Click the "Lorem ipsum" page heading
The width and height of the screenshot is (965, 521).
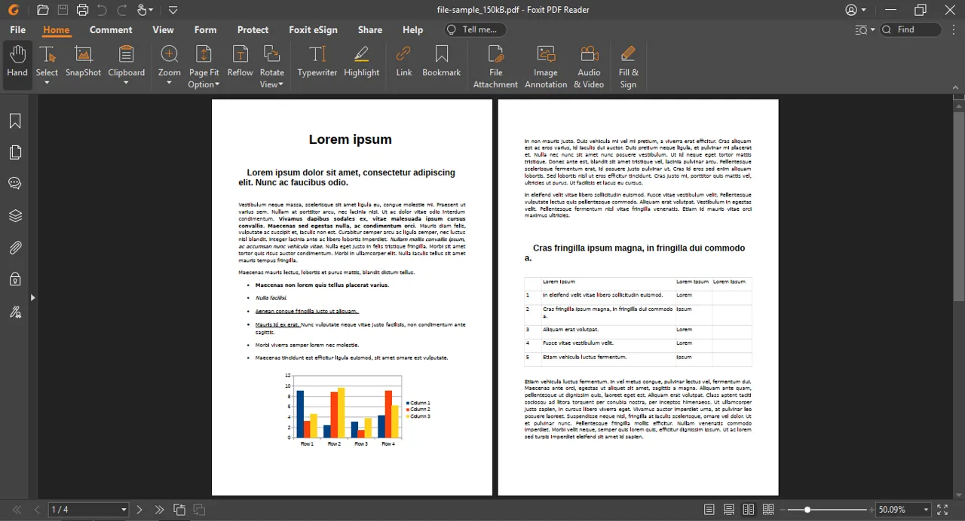point(351,139)
